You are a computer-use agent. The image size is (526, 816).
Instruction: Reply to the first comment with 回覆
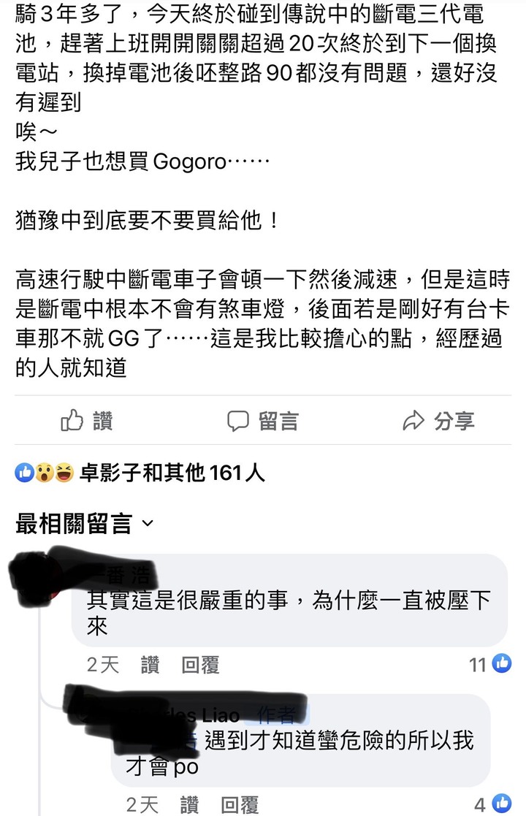200,665
